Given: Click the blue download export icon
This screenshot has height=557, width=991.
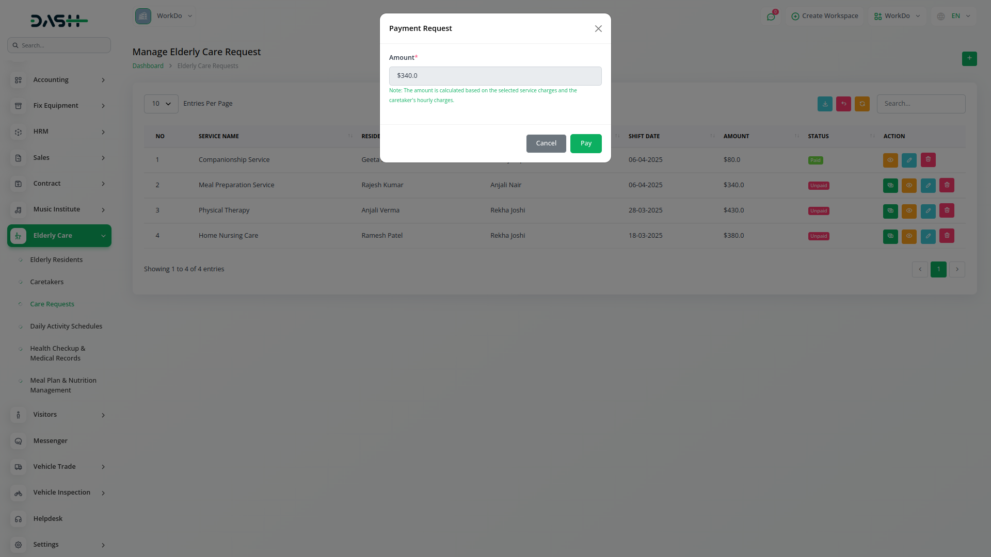Looking at the screenshot, I should (x=824, y=104).
